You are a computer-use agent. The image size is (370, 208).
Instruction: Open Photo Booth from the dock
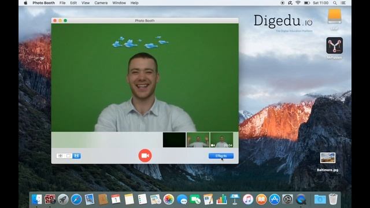(x=50, y=199)
